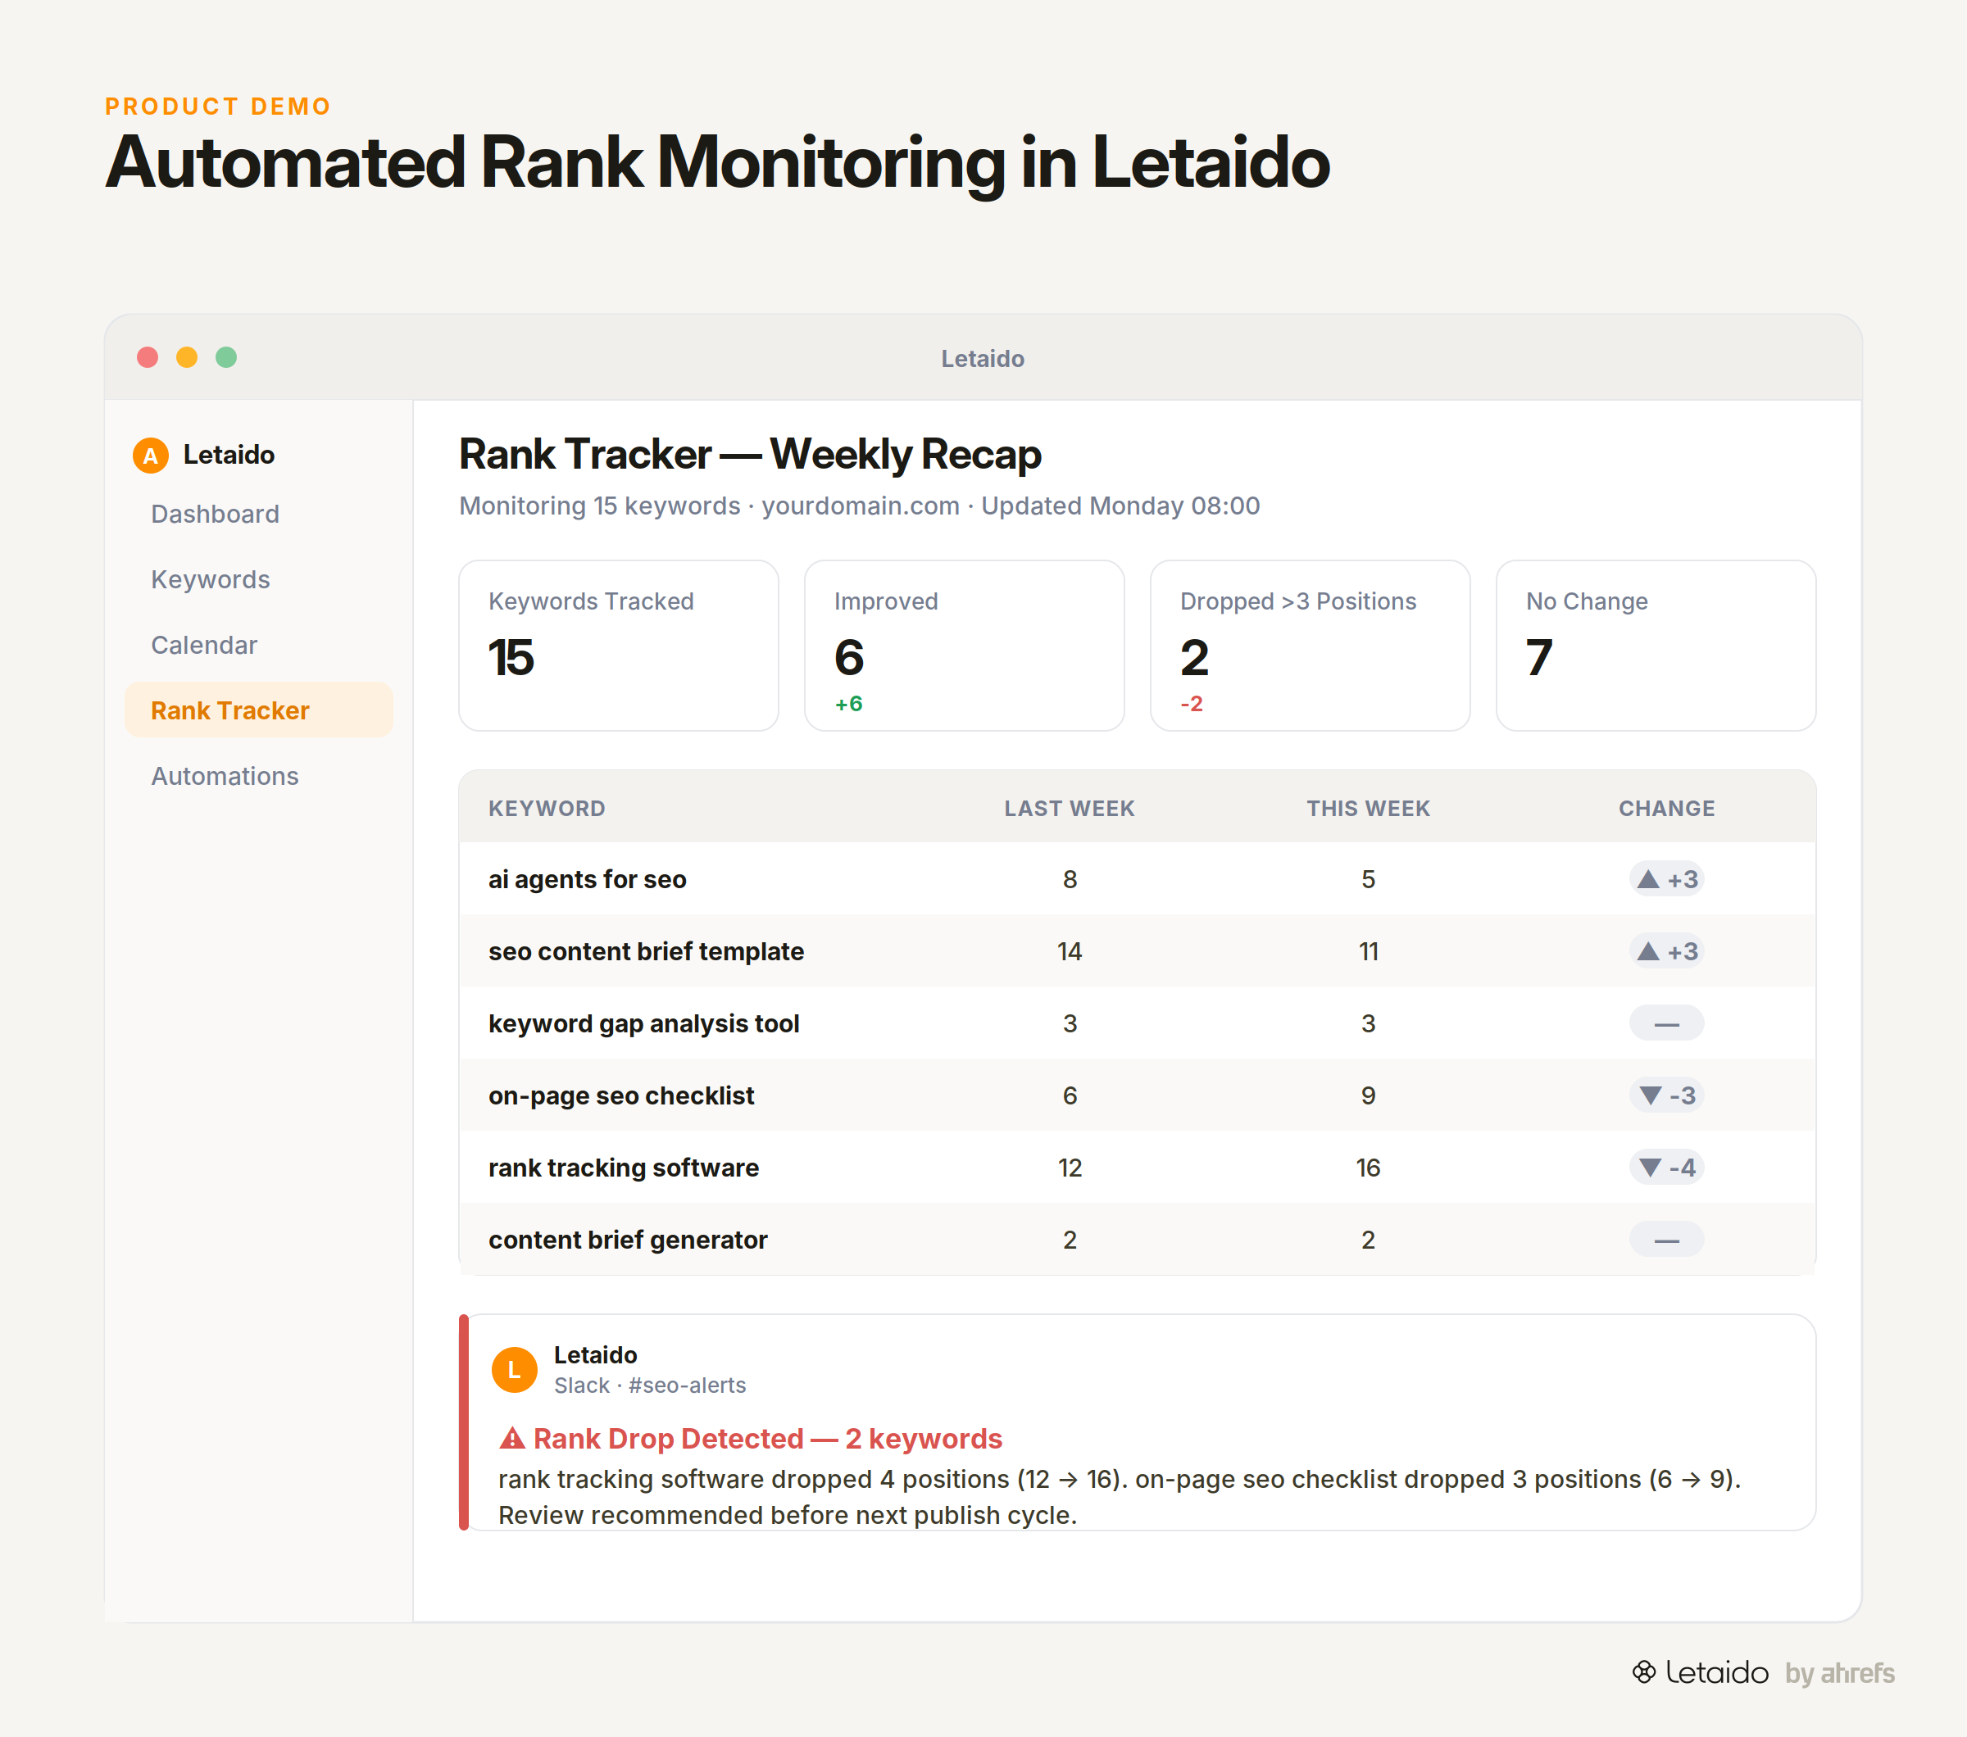Click the +3 badge for seo content brief template

[1667, 951]
